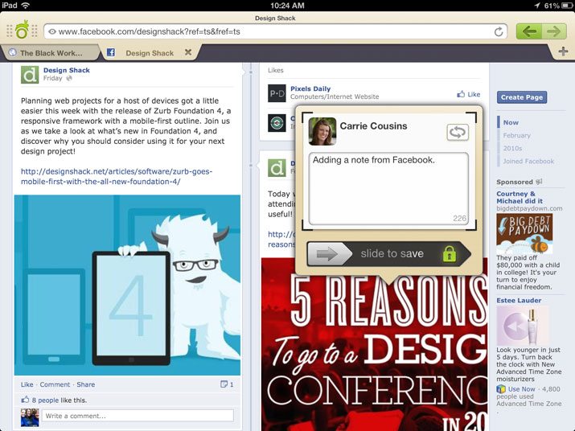Screen dimensions: 575x431
Task: Tap the battery indicator in status bar
Action: click(566, 6)
